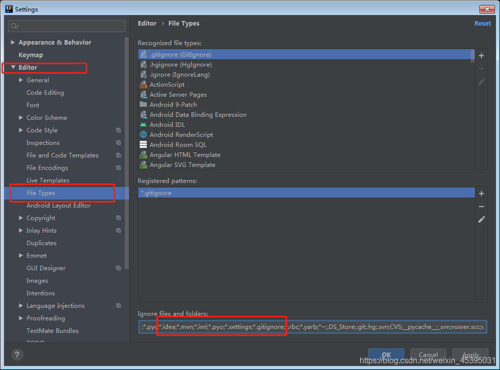Click the Ignore files and folders field
This screenshot has height=370, width=500.
pyautogui.click(x=313, y=327)
